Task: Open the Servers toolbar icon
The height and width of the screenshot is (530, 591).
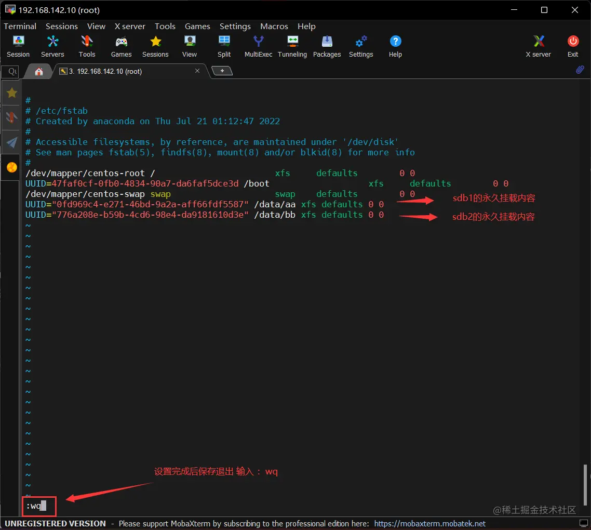Action: click(52, 46)
